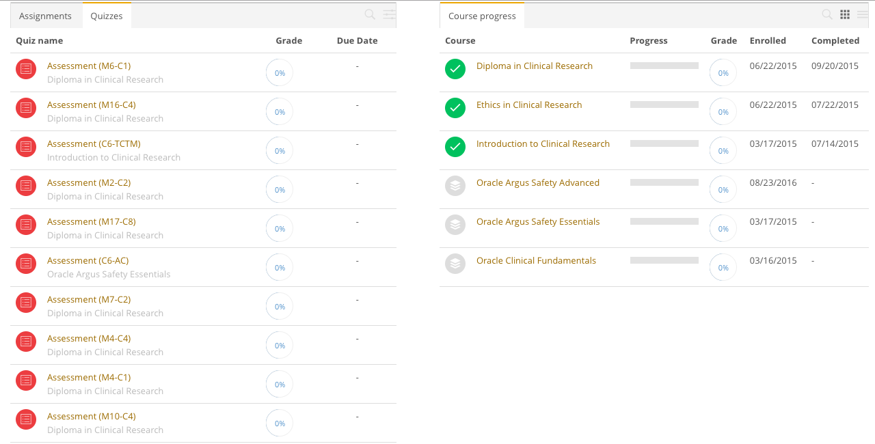Image resolution: width=875 pixels, height=444 pixels.
Task: Click layers icon for Oracle Clinical Fundamentals
Action: click(455, 264)
